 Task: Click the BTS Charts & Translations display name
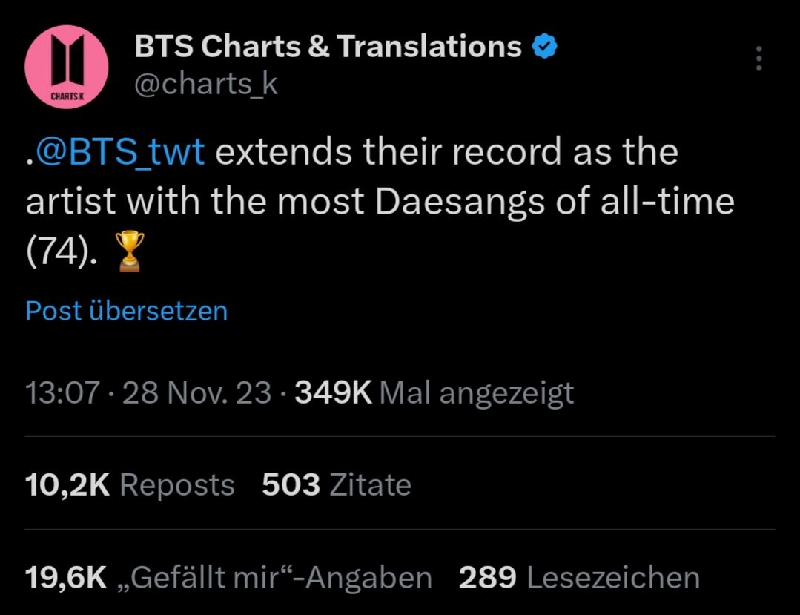[x=328, y=47]
